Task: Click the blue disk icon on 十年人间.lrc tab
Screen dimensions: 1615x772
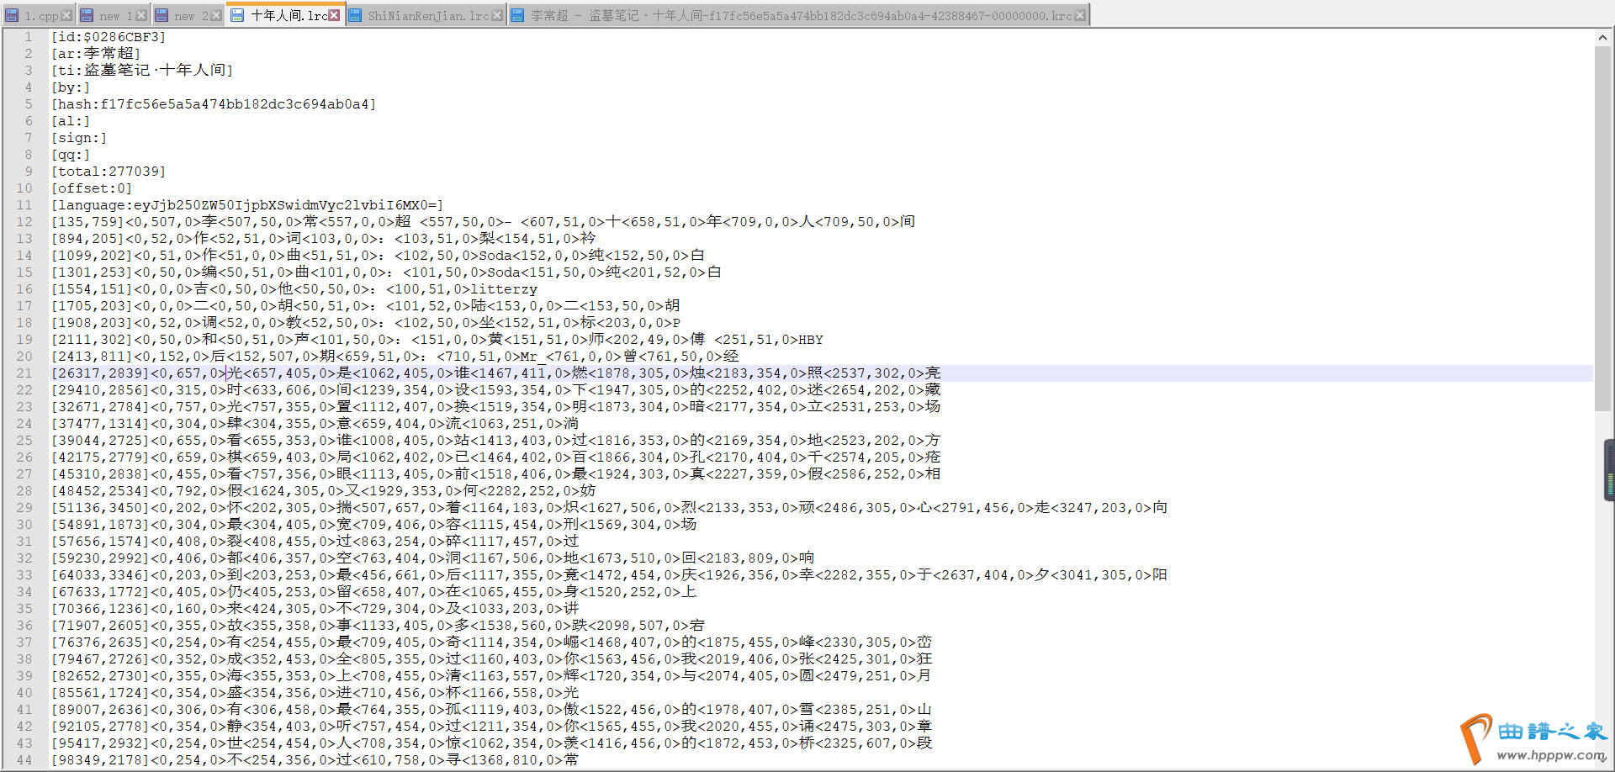Action: 237,15
